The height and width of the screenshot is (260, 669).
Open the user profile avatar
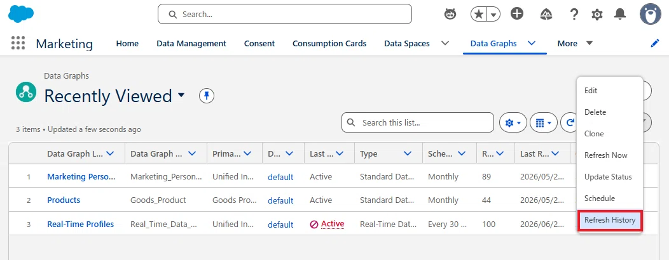coord(650,15)
